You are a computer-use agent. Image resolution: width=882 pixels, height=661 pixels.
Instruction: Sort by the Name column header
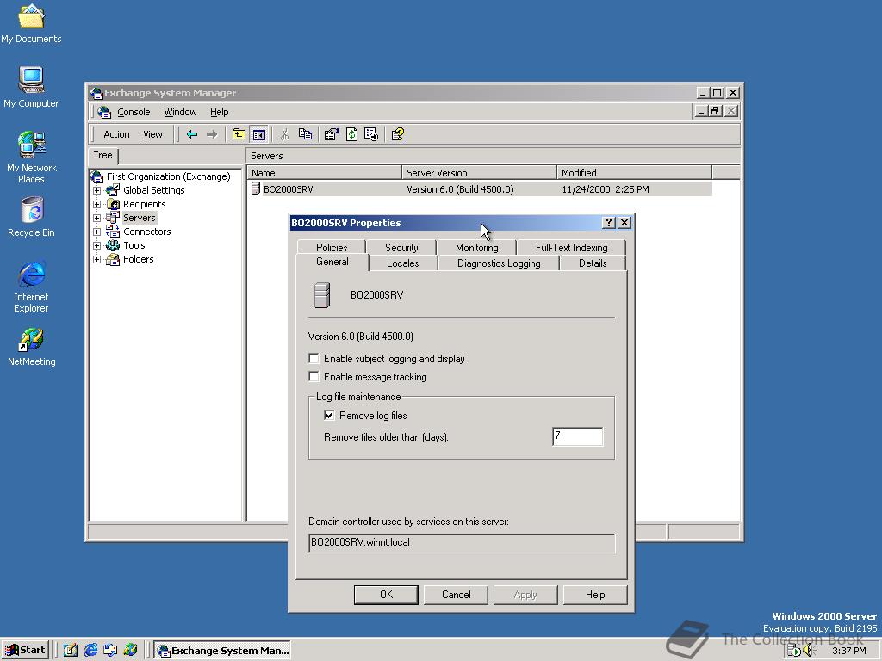pyautogui.click(x=325, y=172)
